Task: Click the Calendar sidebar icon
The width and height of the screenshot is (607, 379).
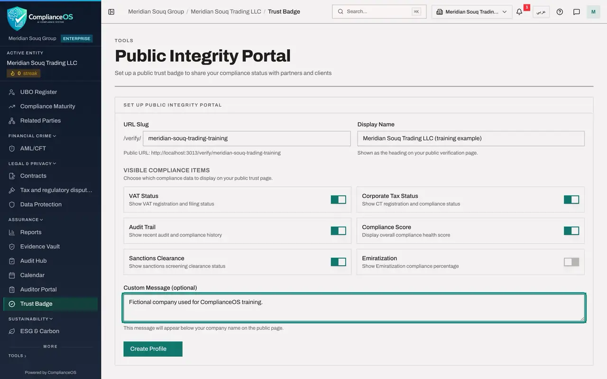Action: click(x=12, y=275)
